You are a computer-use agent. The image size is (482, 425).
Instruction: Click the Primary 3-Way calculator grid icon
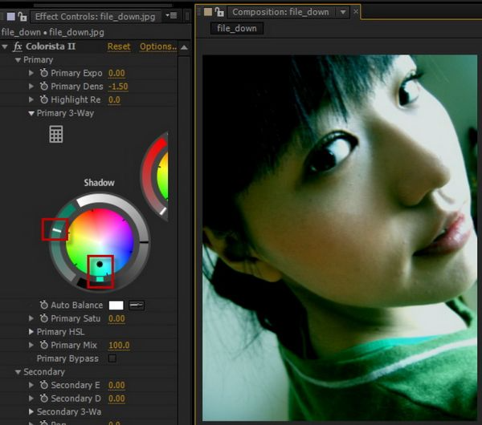[x=55, y=135]
